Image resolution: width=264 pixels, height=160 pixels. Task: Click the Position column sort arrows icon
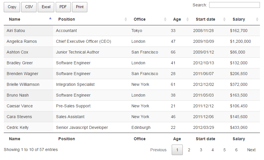[x=126, y=19]
